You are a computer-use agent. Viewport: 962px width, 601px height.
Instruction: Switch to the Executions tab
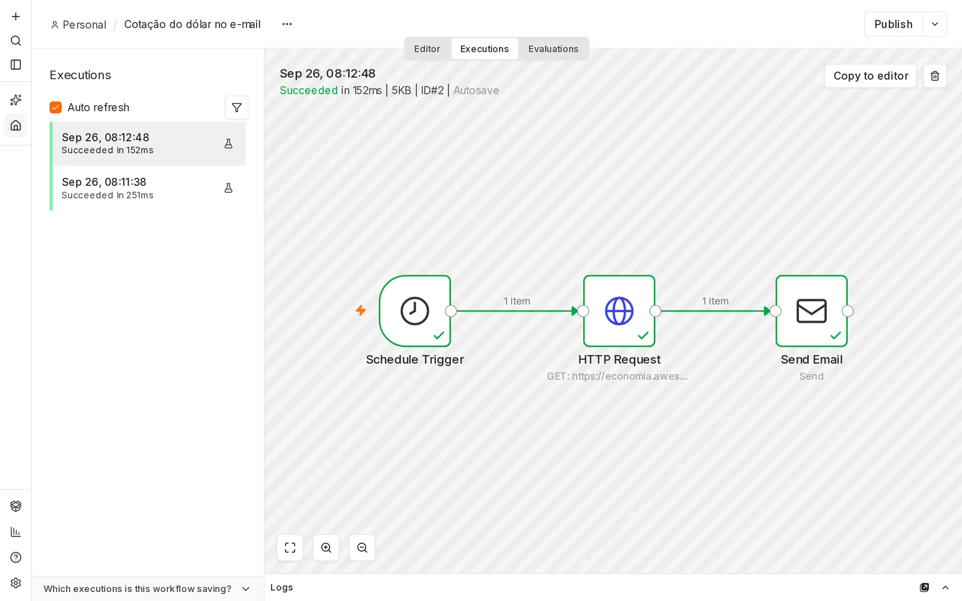click(x=485, y=49)
